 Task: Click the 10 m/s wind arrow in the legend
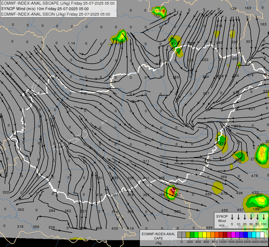tap(238, 217)
